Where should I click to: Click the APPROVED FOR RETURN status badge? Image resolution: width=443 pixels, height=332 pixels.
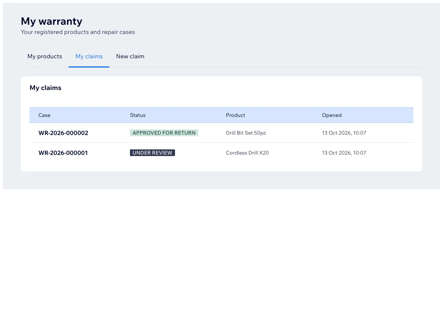pyautogui.click(x=164, y=133)
